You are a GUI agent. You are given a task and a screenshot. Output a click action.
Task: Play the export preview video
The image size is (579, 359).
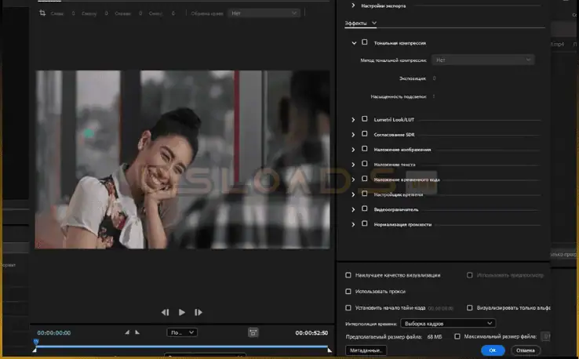coord(182,312)
